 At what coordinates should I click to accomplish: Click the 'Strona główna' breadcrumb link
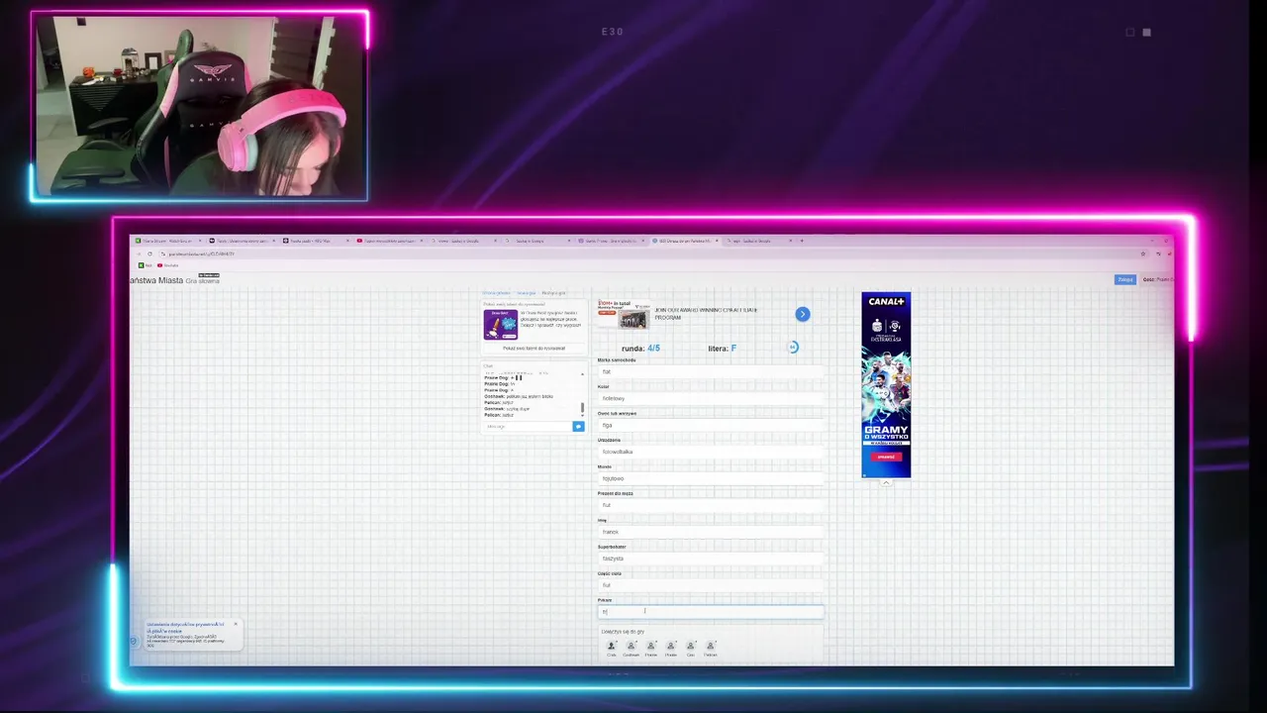[496, 293]
